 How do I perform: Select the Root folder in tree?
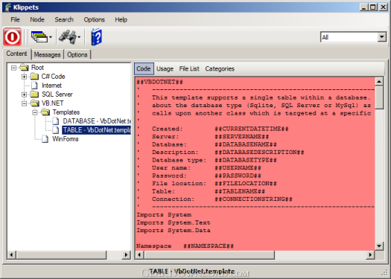click(37, 68)
